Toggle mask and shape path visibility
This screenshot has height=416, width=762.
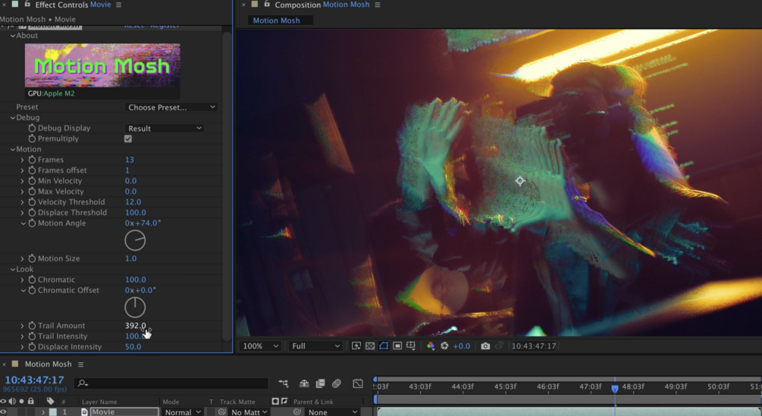point(384,346)
